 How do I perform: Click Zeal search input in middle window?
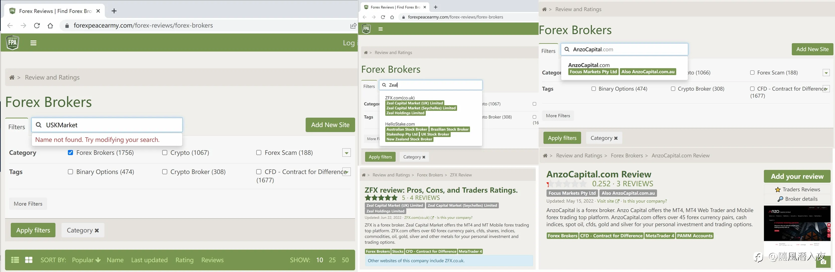(431, 85)
